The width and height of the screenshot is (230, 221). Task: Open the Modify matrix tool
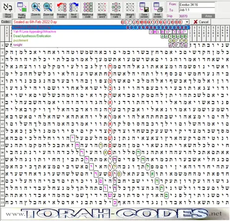(22, 7)
